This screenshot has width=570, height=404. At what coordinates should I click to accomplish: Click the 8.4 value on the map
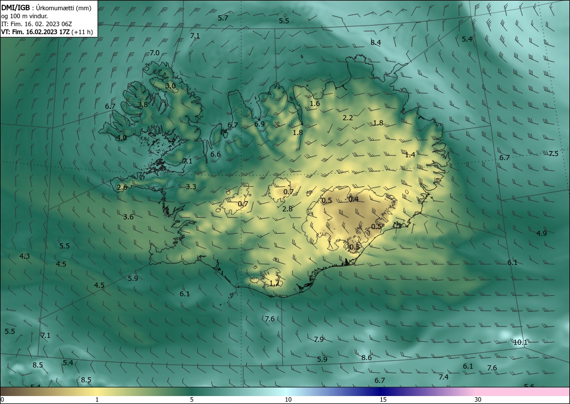(x=376, y=43)
